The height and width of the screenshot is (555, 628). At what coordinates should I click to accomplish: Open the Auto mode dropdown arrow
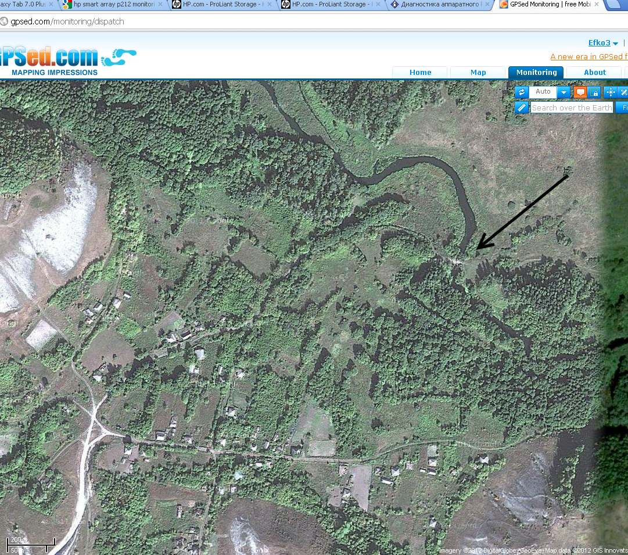coord(564,92)
